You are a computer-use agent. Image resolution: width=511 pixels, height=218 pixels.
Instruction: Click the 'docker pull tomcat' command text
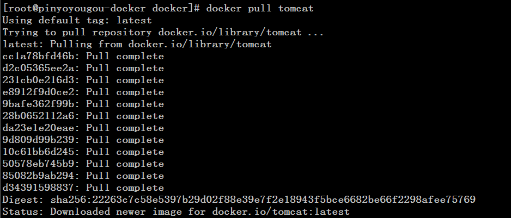pyautogui.click(x=260, y=8)
